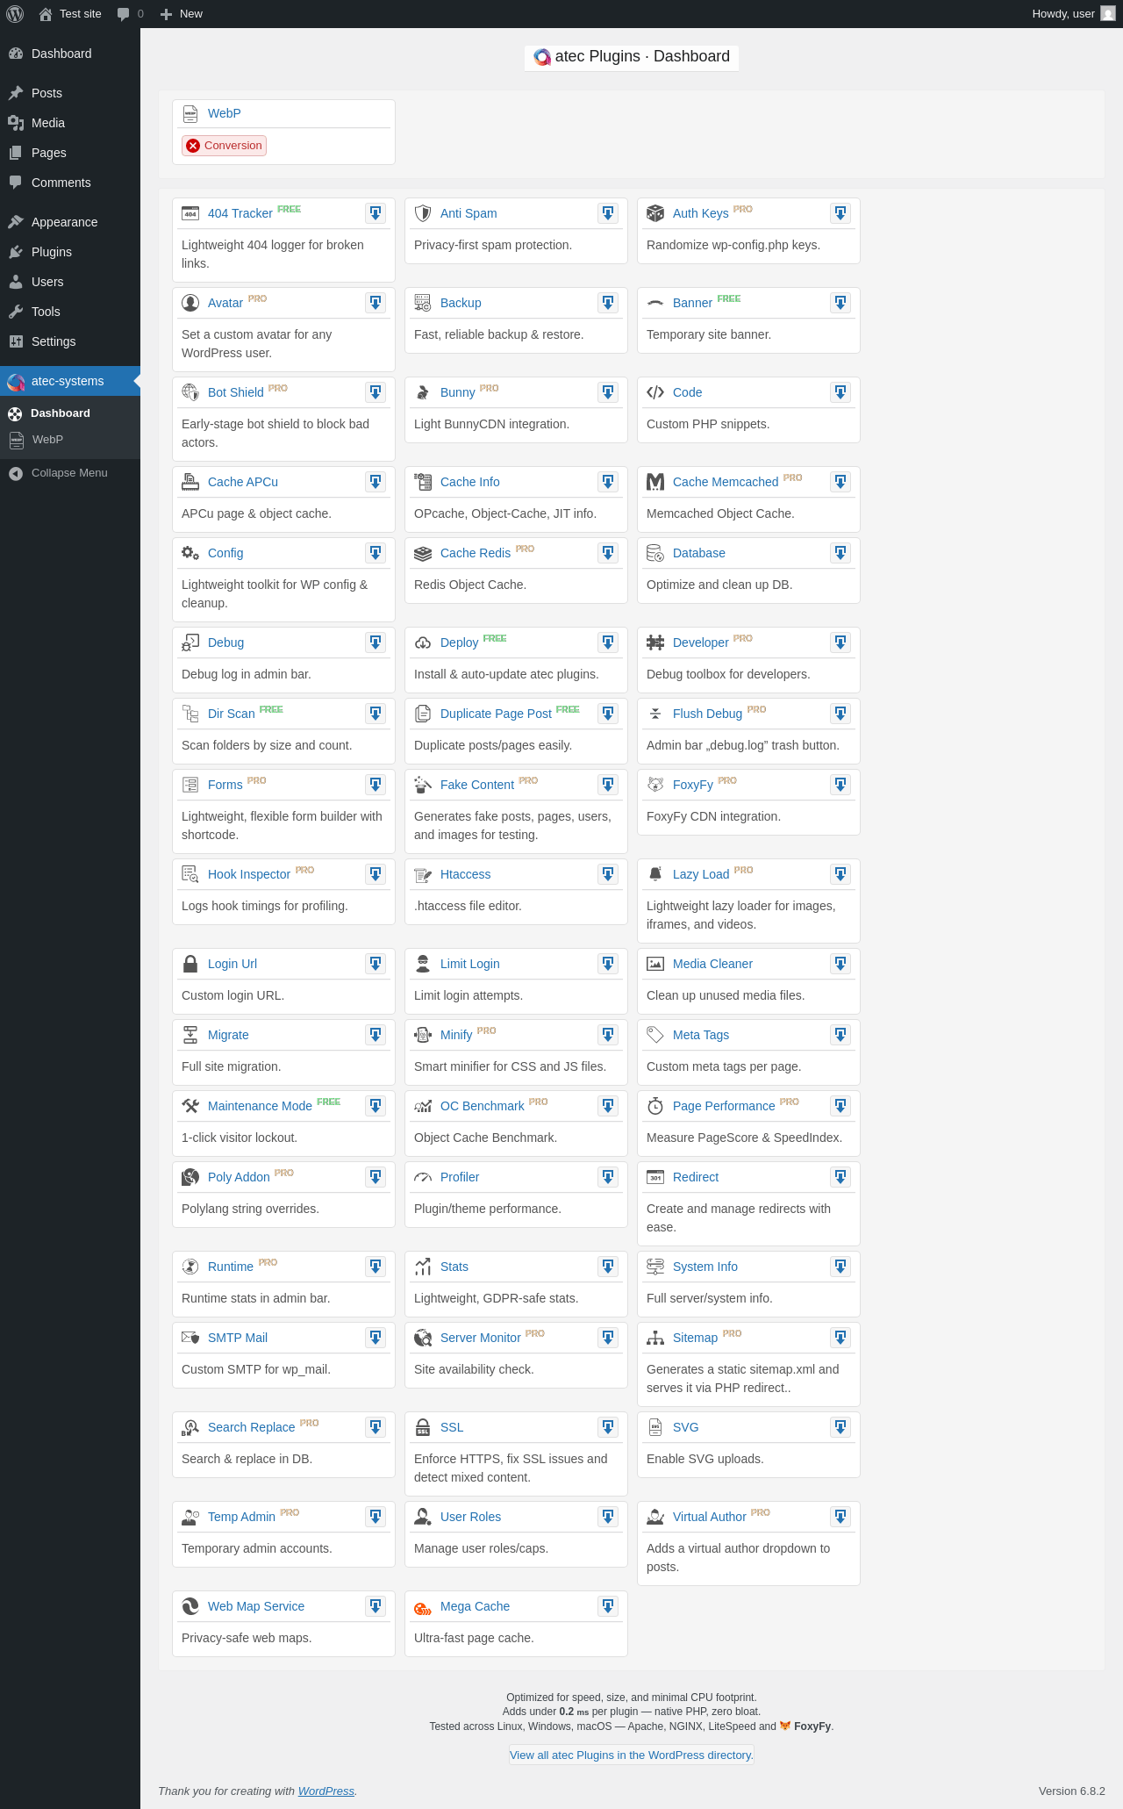Screen dimensions: 1123x1809
Task: Click the user avatar in admin bar
Action: click(x=1108, y=14)
